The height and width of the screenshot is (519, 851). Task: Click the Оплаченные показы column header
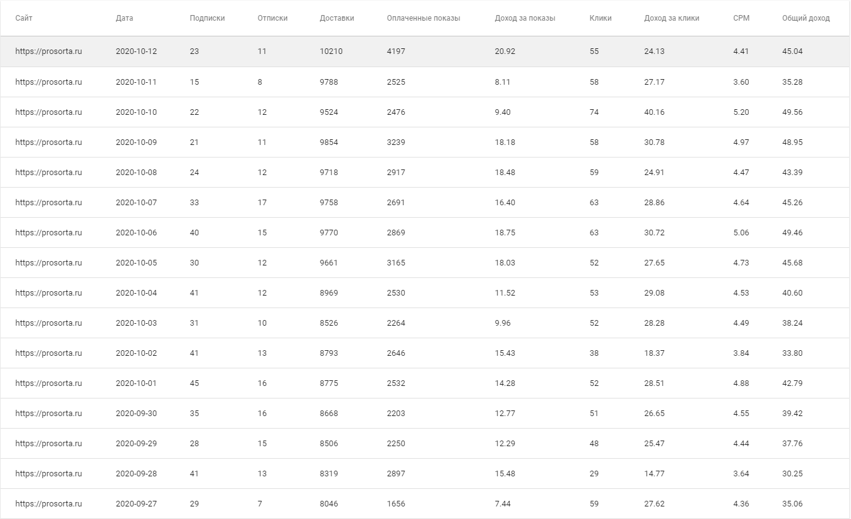423,18
